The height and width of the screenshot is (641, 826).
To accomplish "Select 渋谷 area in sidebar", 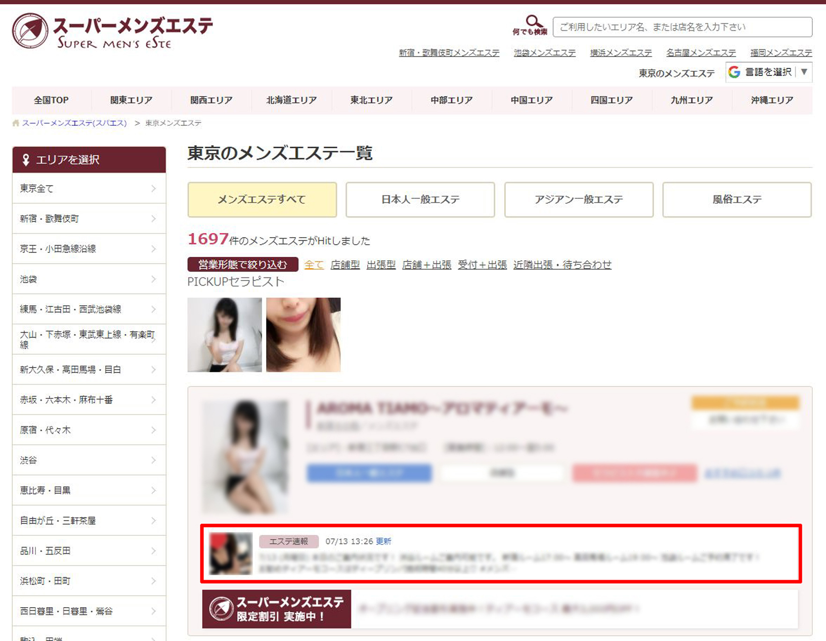I will click(x=89, y=460).
